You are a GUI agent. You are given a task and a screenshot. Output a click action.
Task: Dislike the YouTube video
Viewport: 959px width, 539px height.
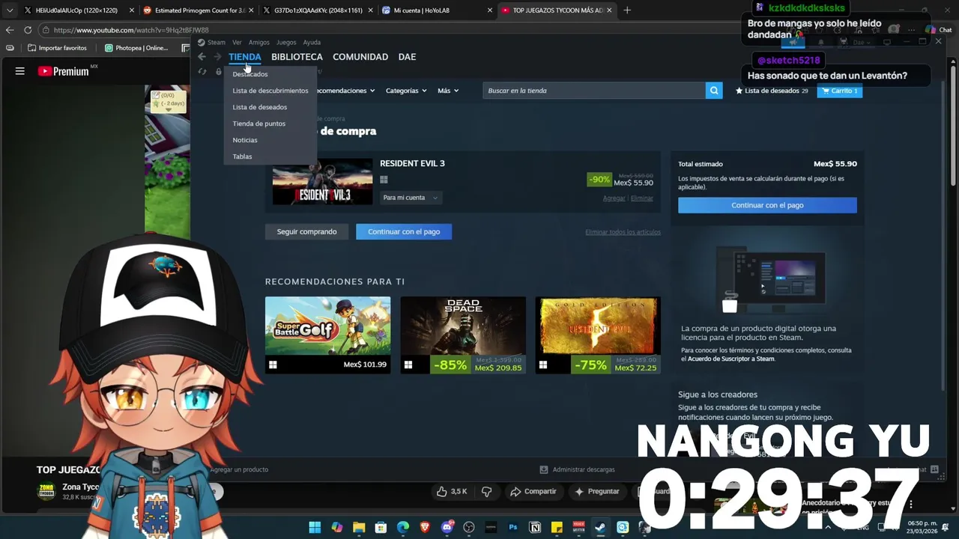click(486, 492)
